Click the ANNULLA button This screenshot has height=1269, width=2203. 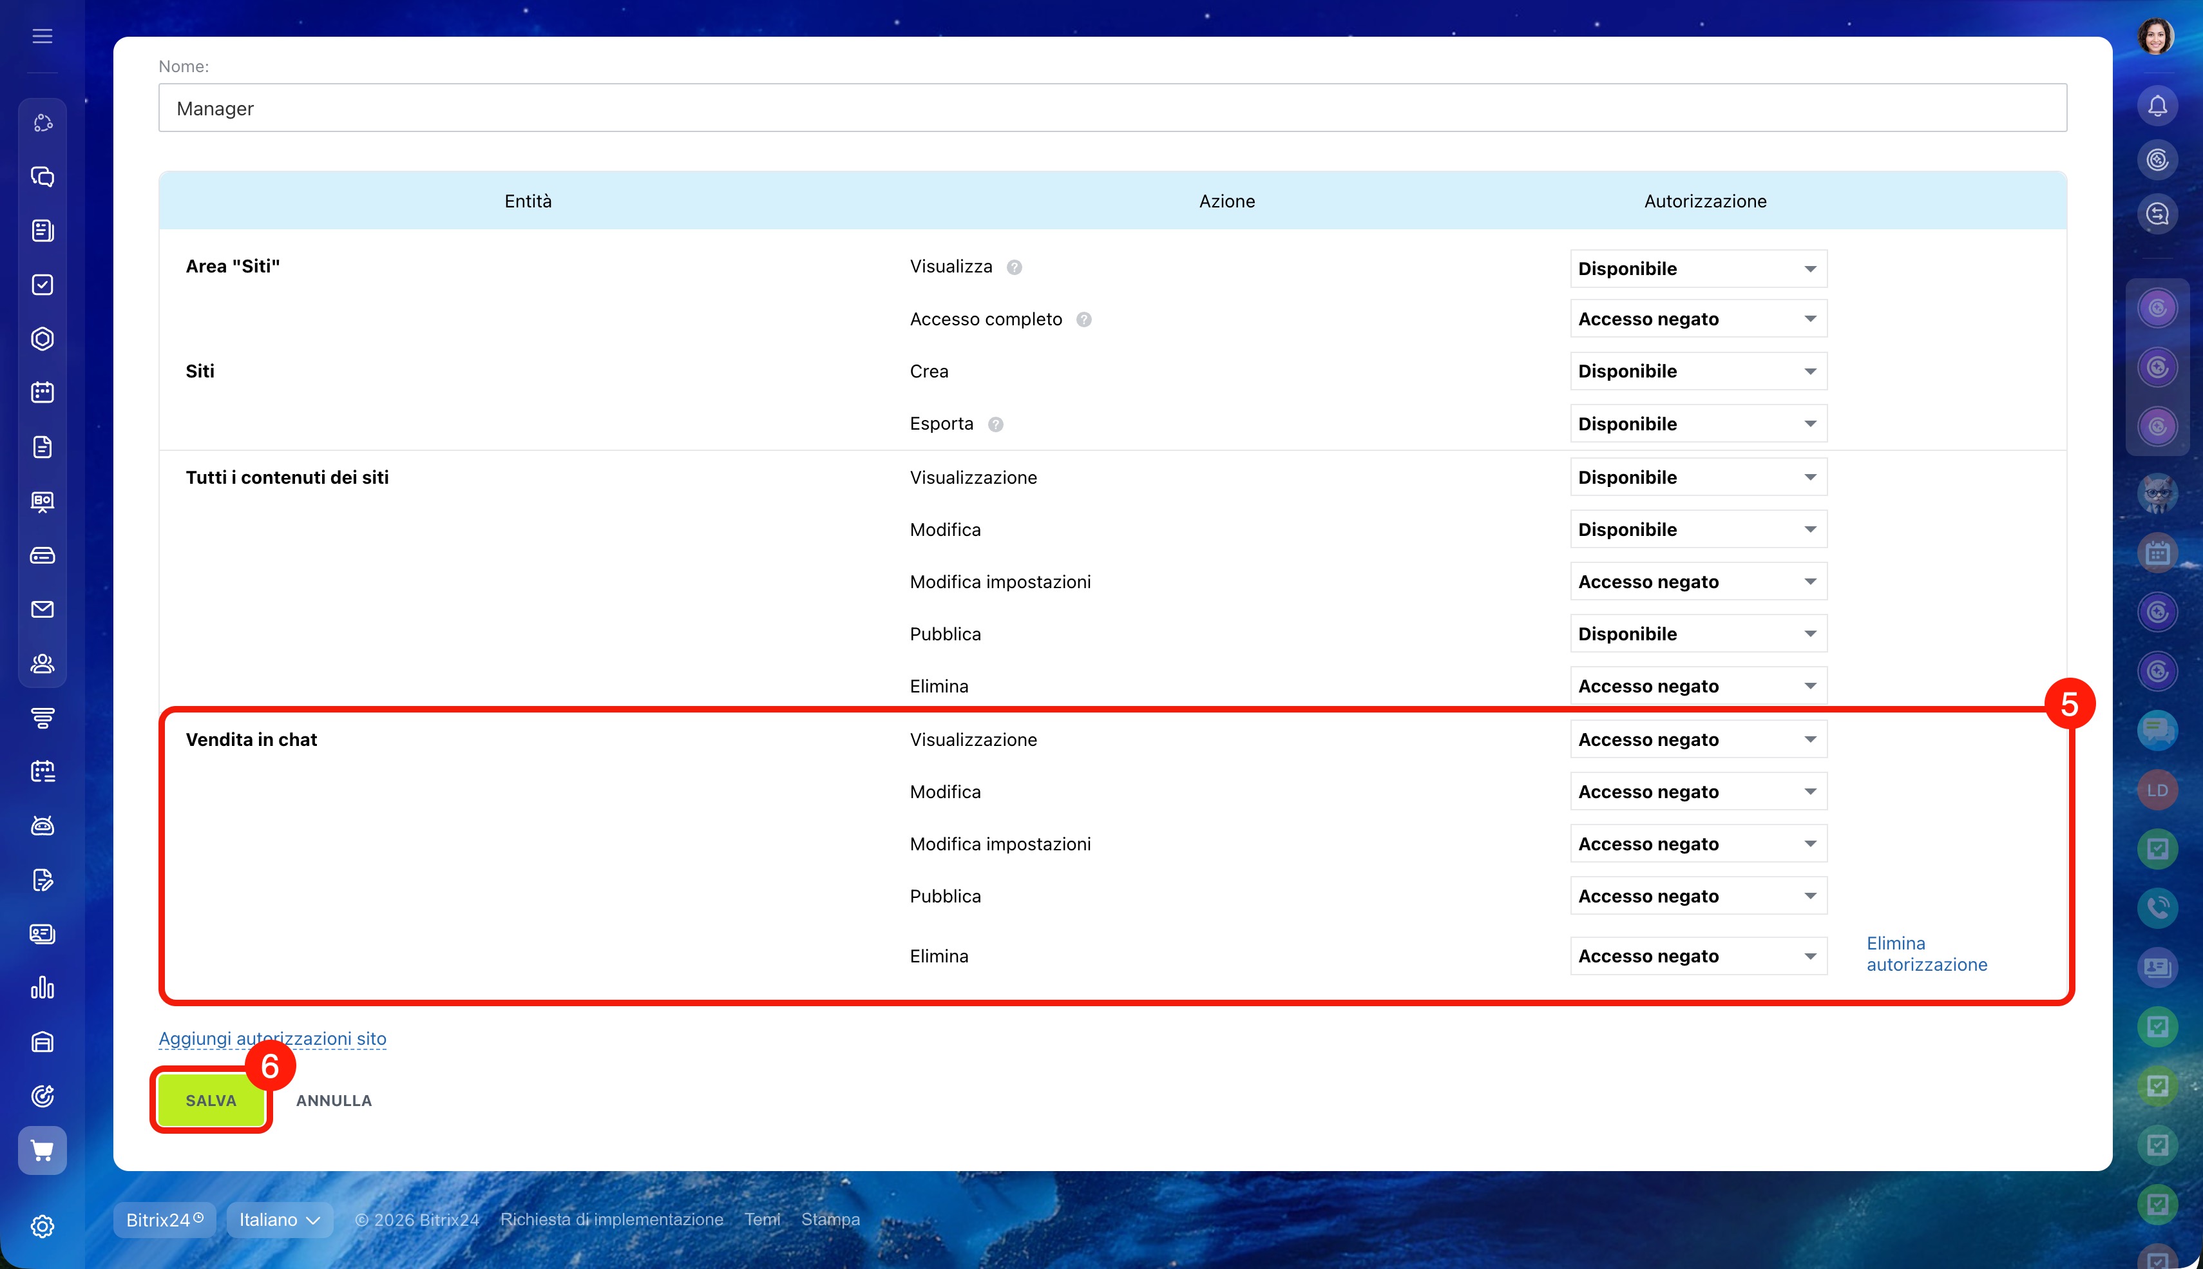tap(334, 1100)
